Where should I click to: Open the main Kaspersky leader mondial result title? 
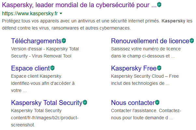[x=79, y=5]
